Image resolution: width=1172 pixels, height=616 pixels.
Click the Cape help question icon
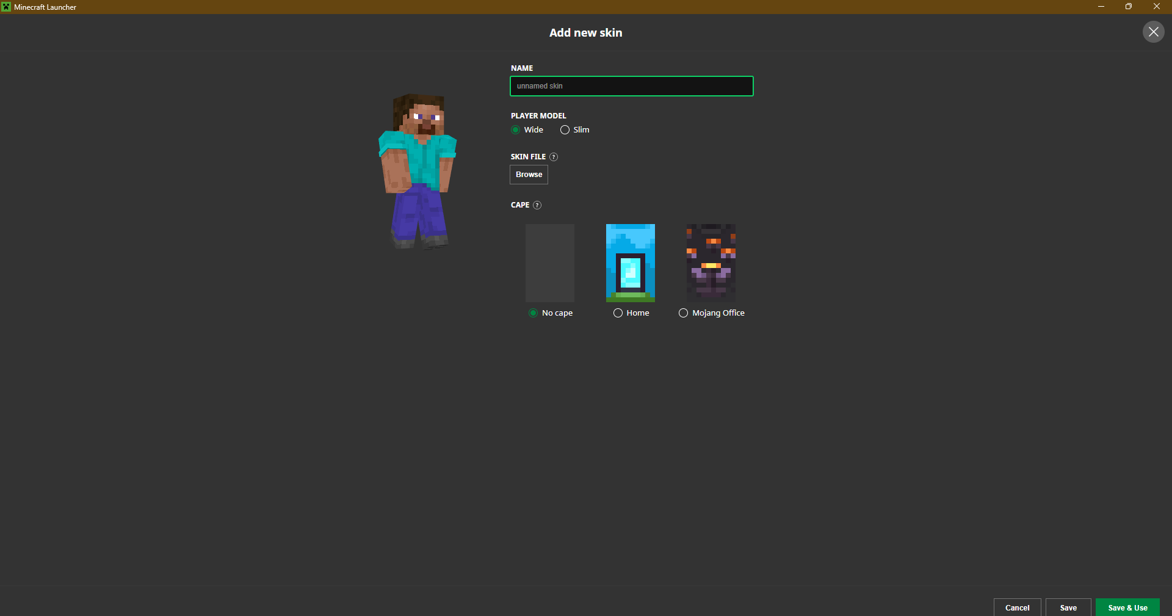[x=537, y=205]
